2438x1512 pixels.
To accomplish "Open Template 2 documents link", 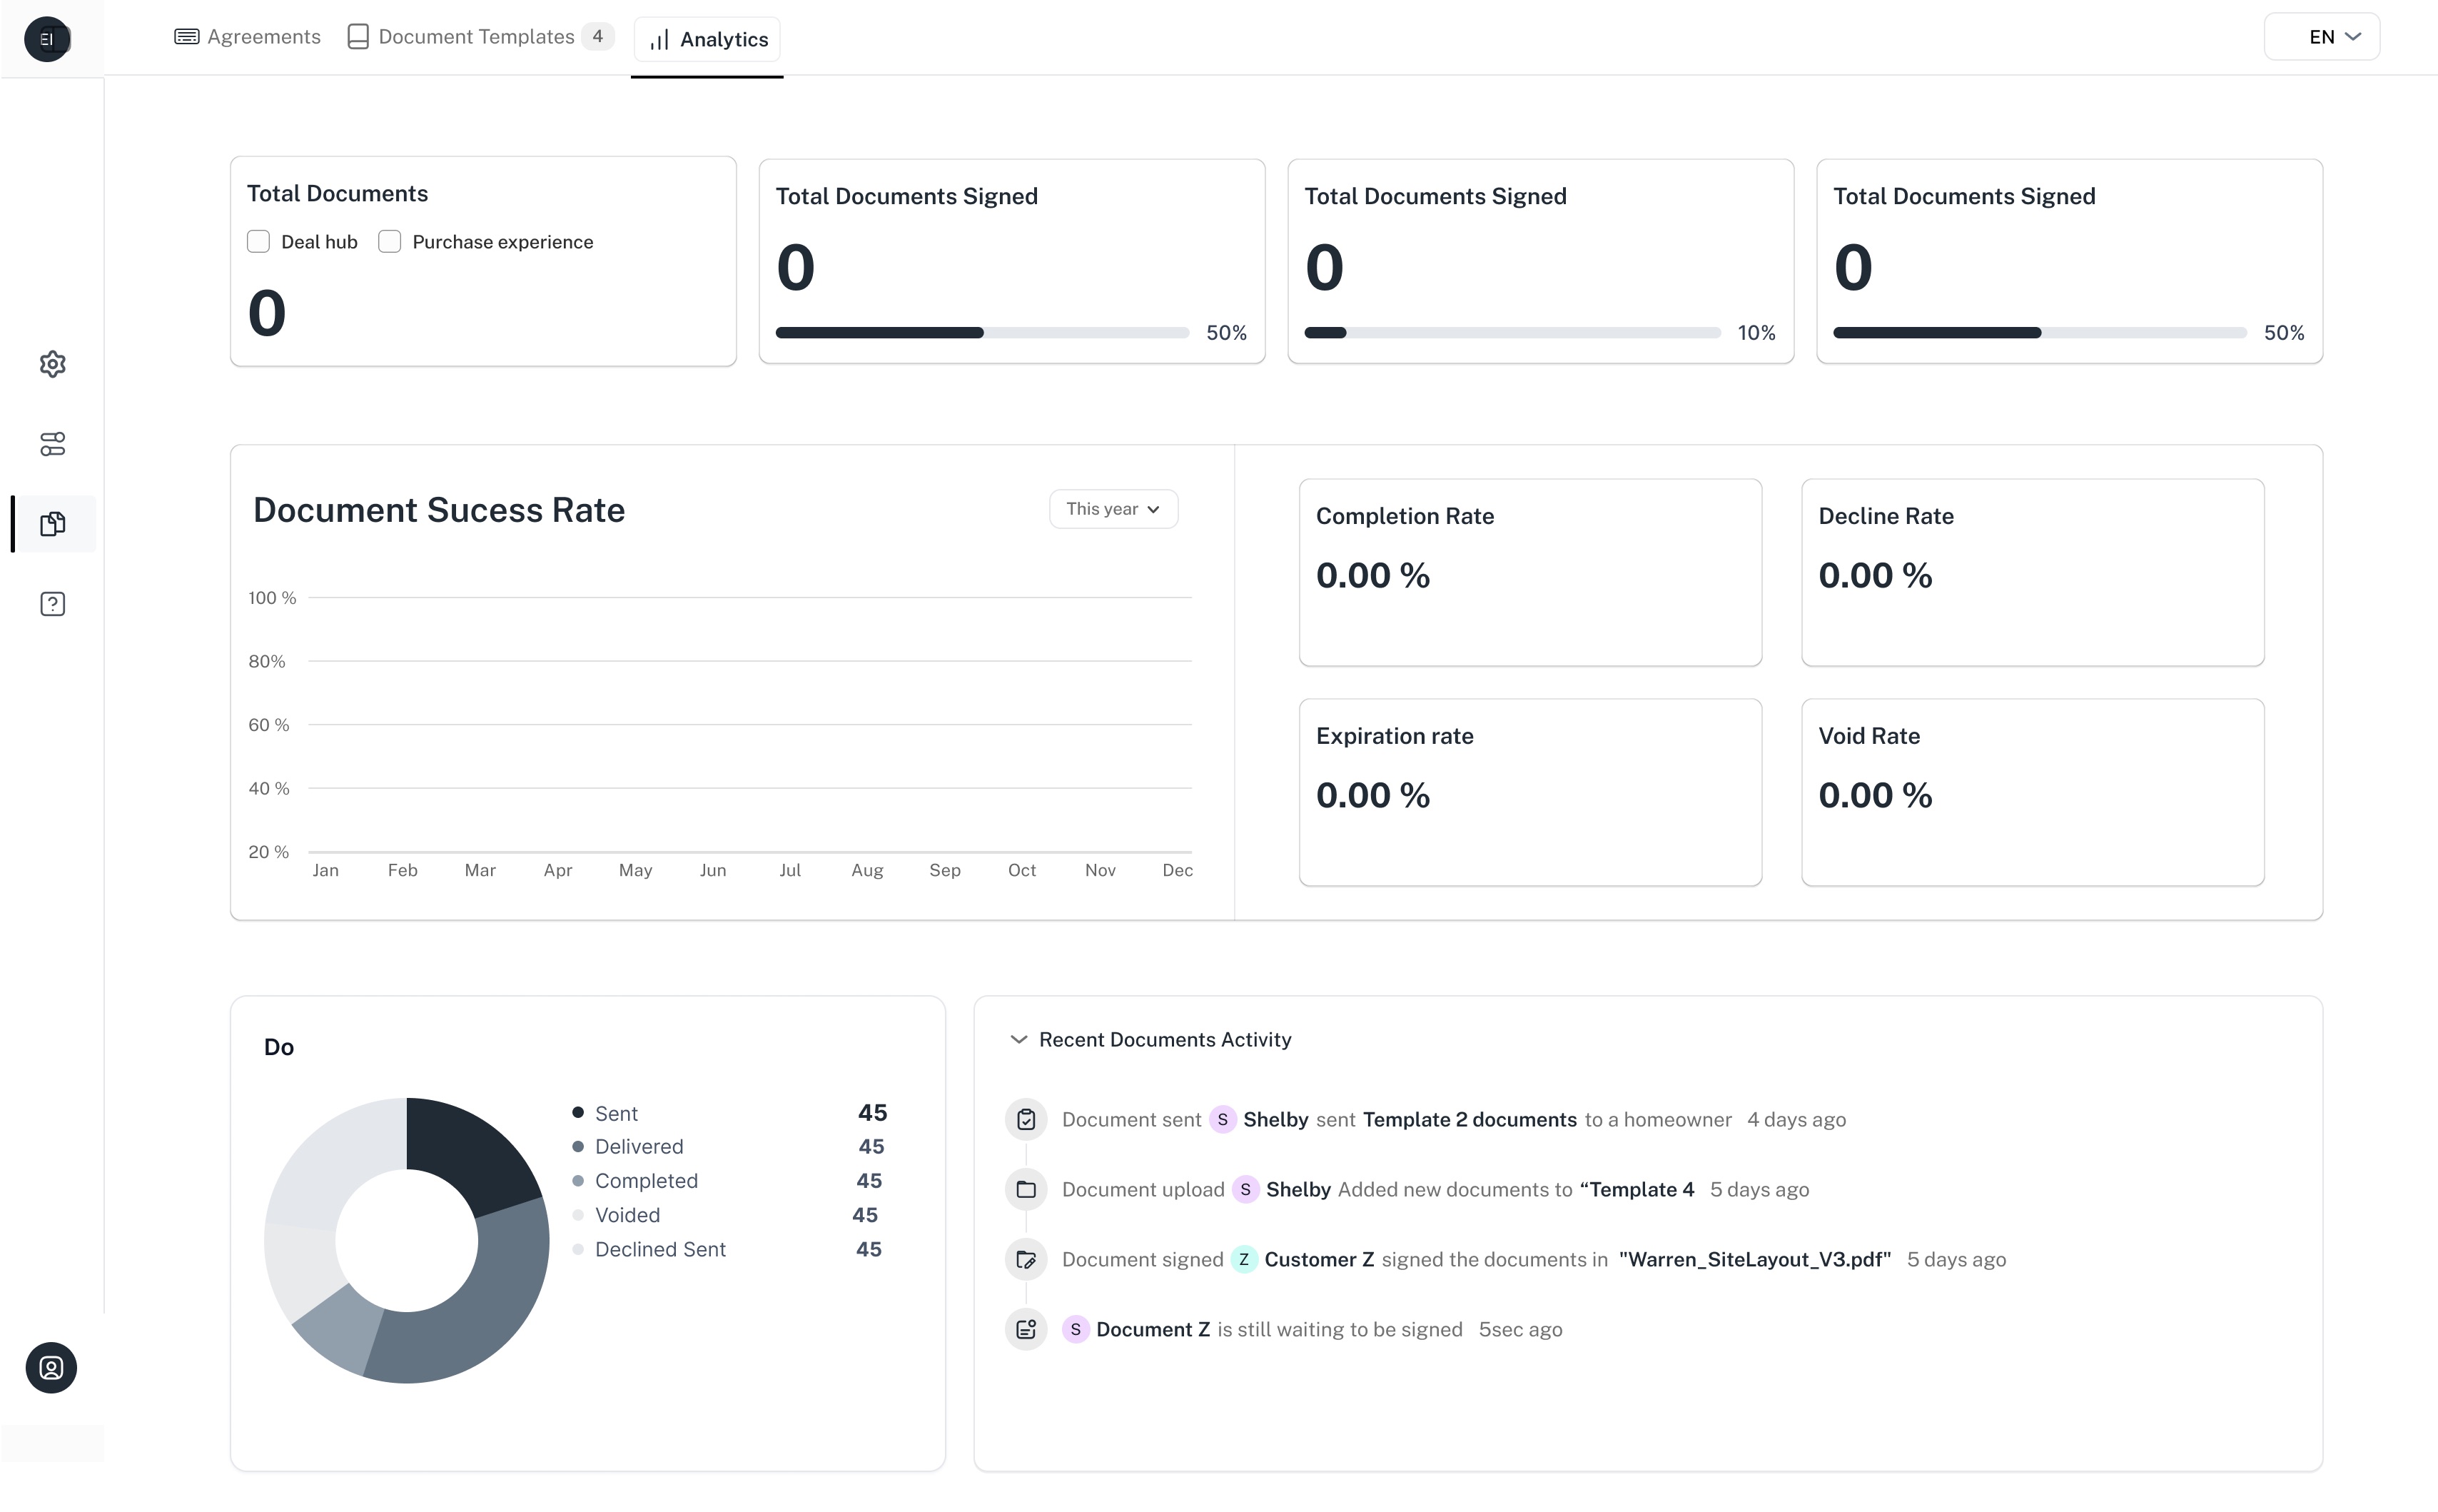I will [1470, 1119].
